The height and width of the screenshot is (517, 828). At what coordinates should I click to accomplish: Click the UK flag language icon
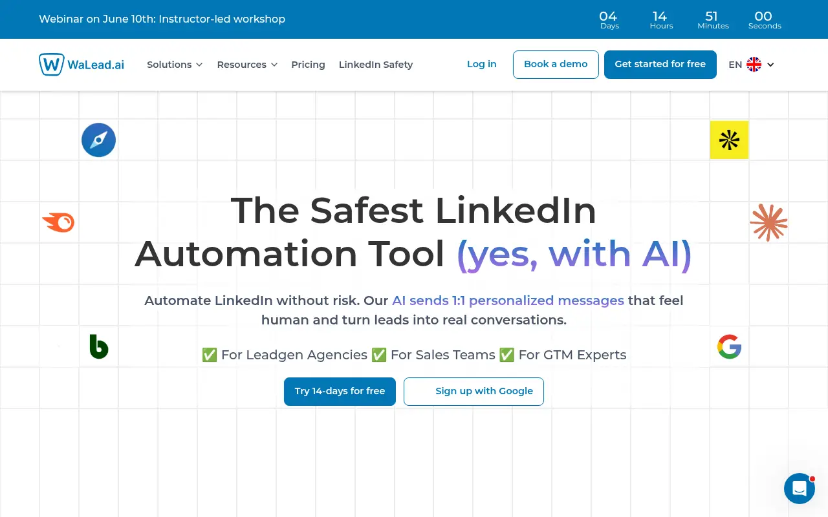point(754,65)
